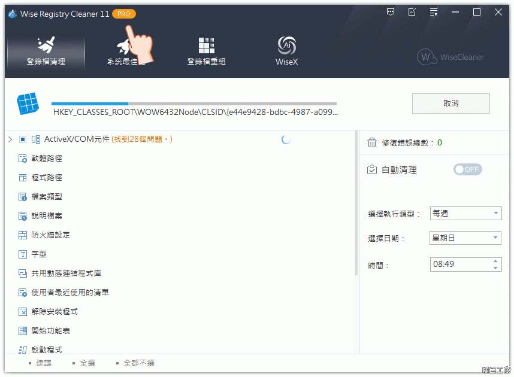514x377 pixels.
Task: Click the WiseCleaner logo
Action: click(450, 57)
